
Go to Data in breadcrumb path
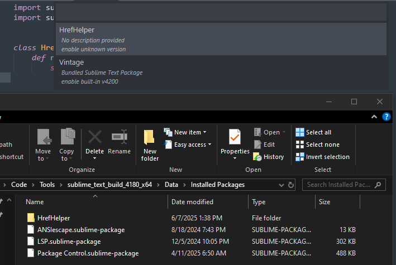click(171, 185)
